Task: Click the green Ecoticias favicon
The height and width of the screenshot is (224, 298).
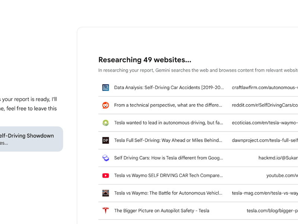Action: click(106, 123)
